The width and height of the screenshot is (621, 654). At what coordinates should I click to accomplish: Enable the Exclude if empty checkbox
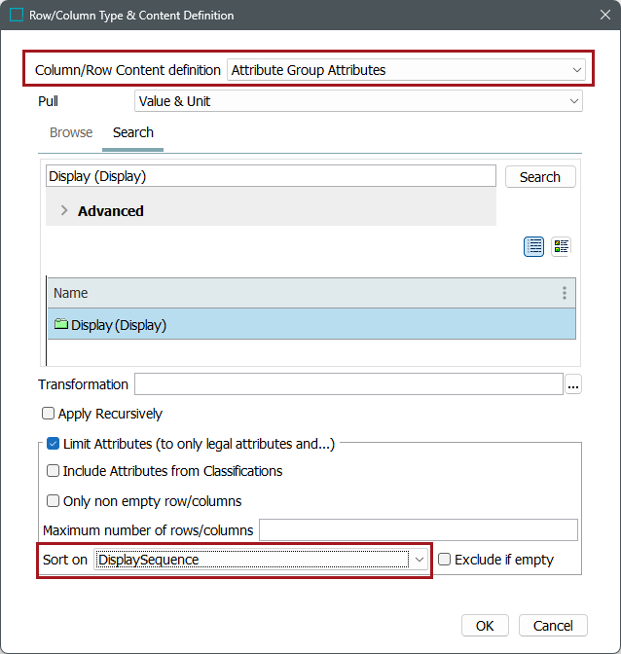pos(445,560)
